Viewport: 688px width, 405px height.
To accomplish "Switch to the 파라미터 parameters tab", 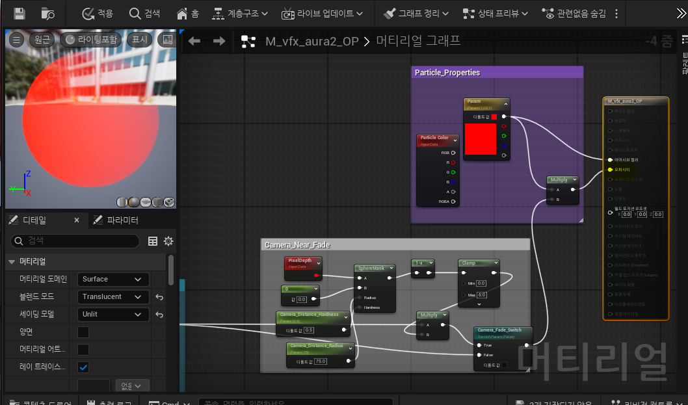I will tap(116, 220).
